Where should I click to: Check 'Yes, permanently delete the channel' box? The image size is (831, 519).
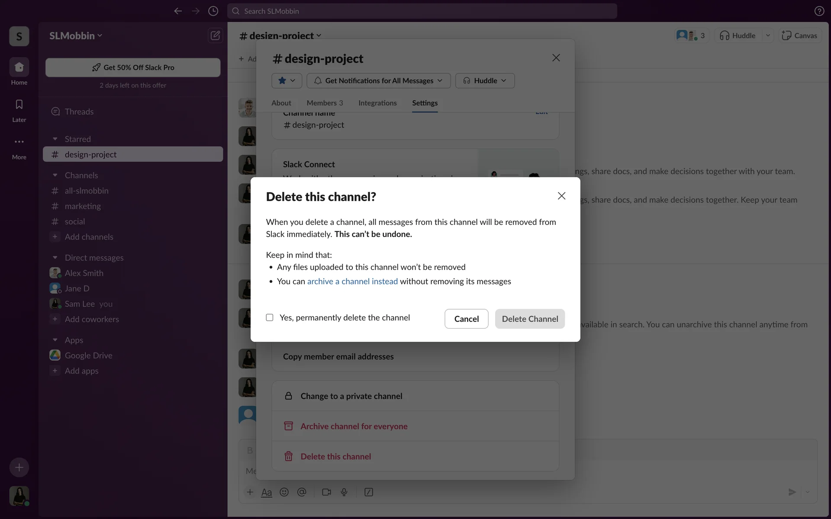click(270, 317)
